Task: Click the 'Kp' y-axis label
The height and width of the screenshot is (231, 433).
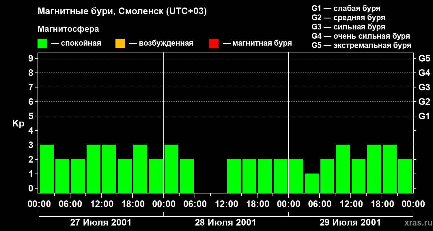Action: click(x=18, y=124)
